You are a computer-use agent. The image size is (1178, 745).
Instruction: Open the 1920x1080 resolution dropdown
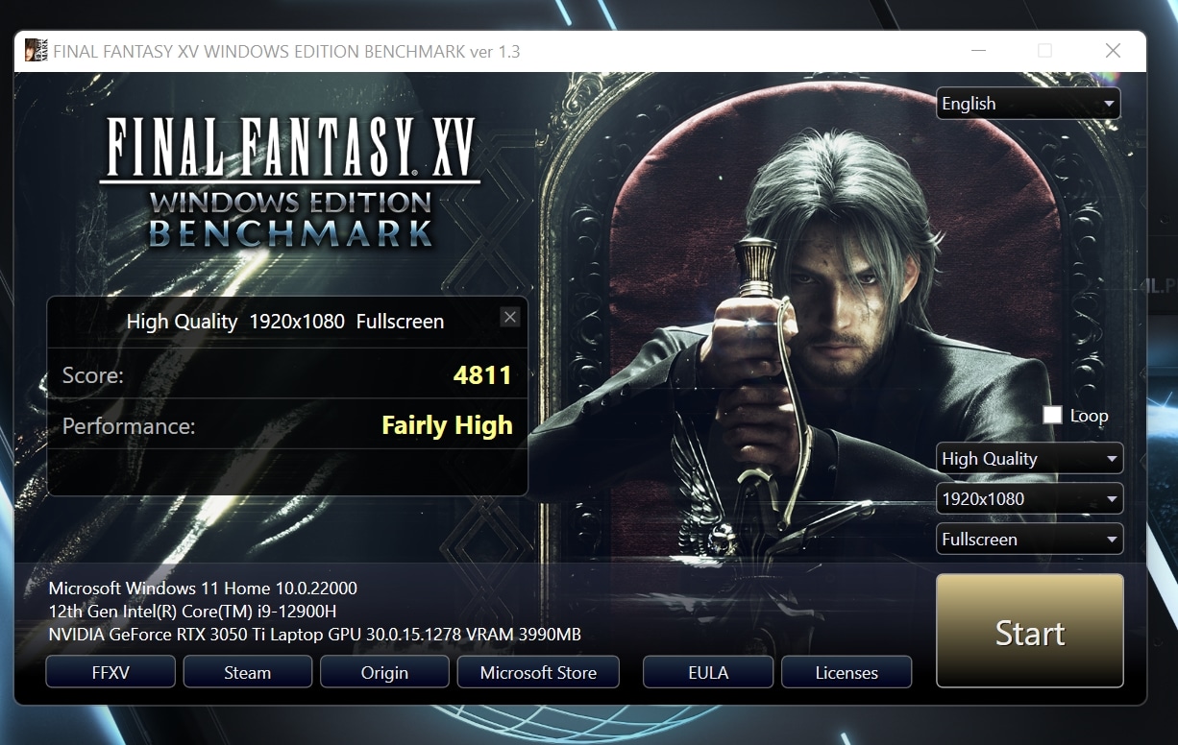pos(1029,499)
